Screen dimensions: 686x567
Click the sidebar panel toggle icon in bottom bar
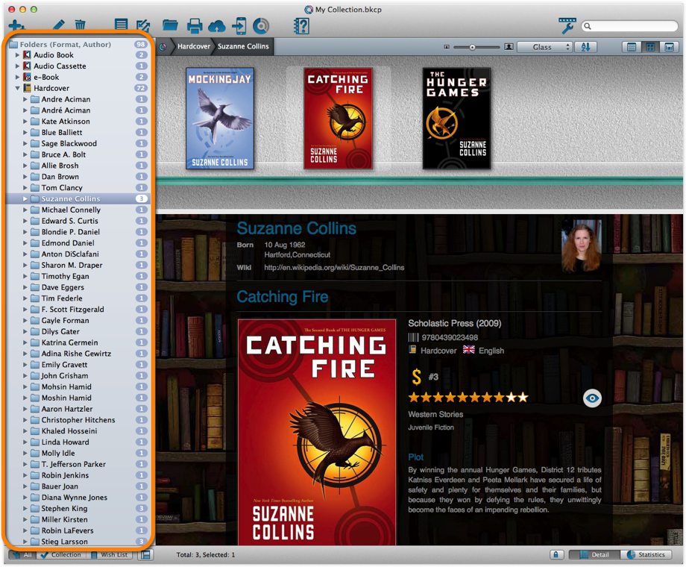coord(145,555)
